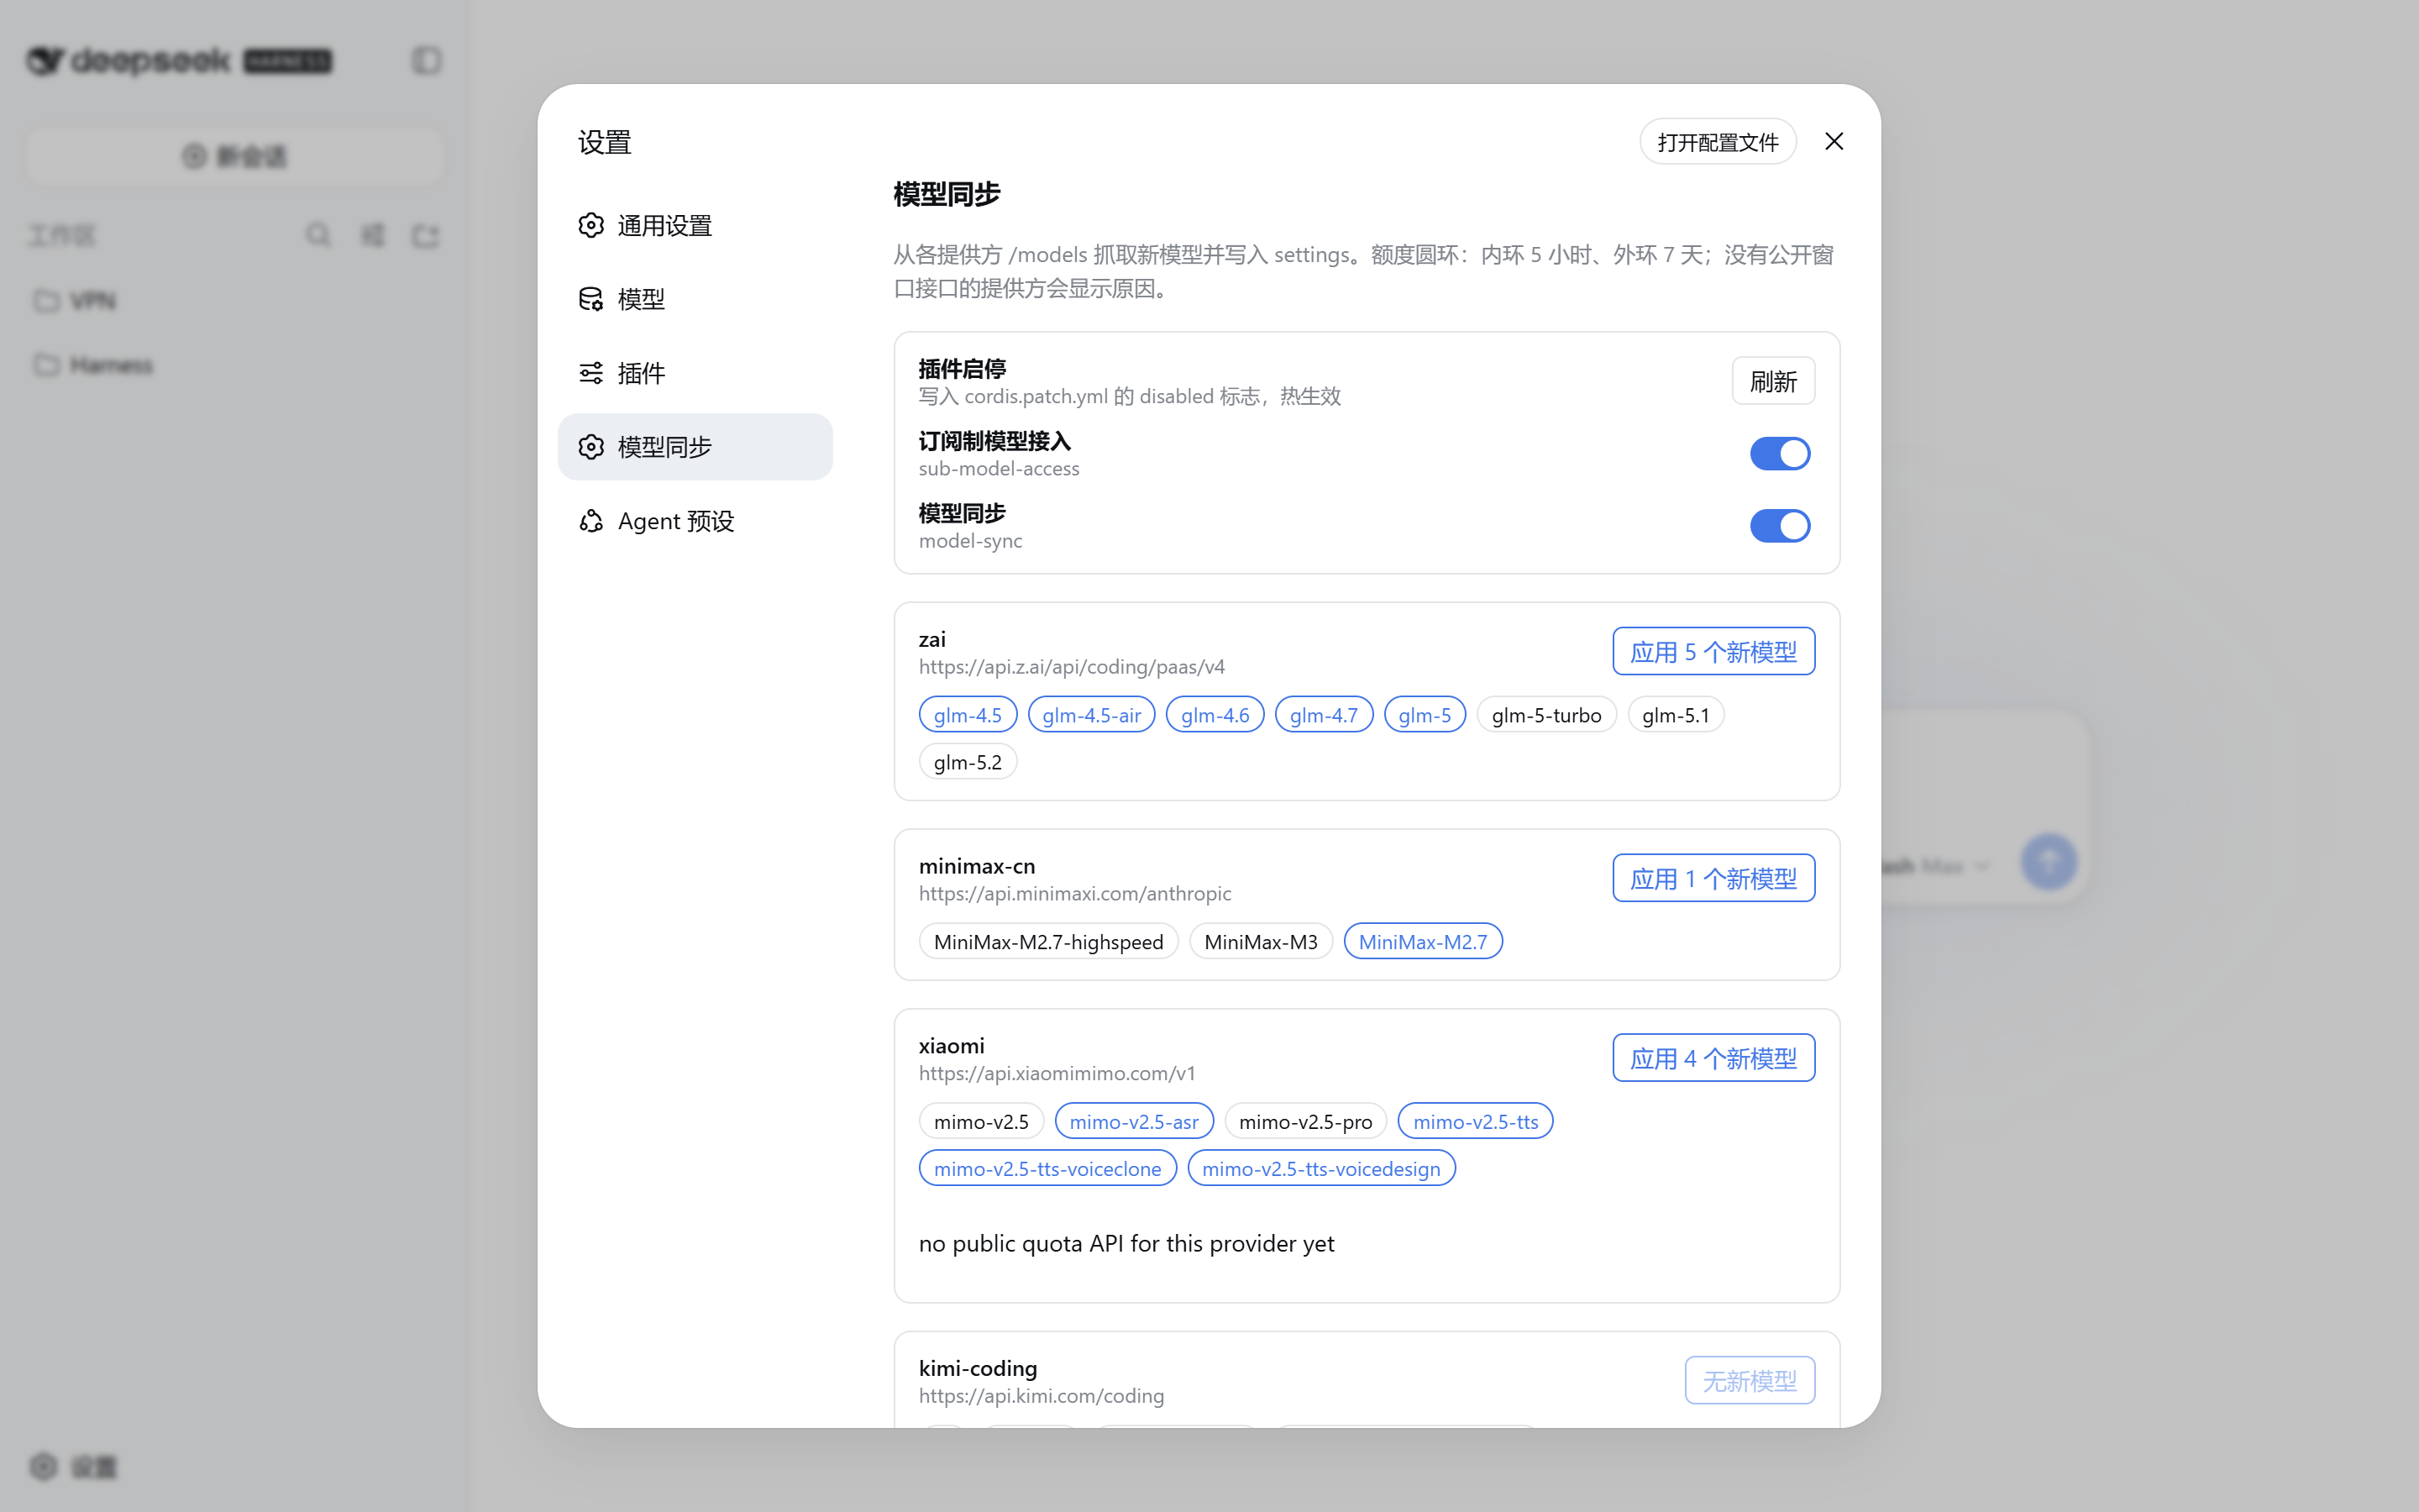Select the MiniMax-M3 chip
The image size is (2419, 1512).
point(1261,941)
